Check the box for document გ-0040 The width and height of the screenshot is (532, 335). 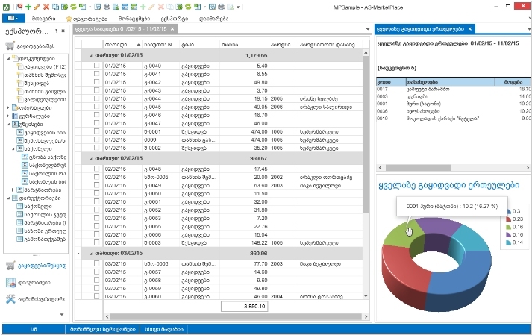click(x=96, y=66)
